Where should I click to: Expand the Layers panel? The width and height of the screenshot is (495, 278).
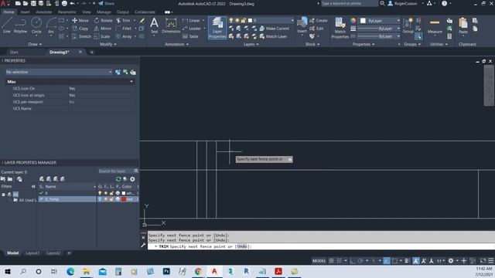(251, 45)
